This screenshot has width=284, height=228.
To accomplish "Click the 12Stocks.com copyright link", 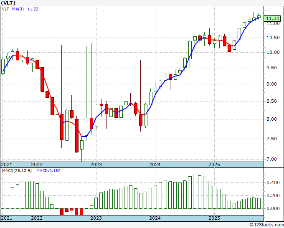I will point(266,225).
